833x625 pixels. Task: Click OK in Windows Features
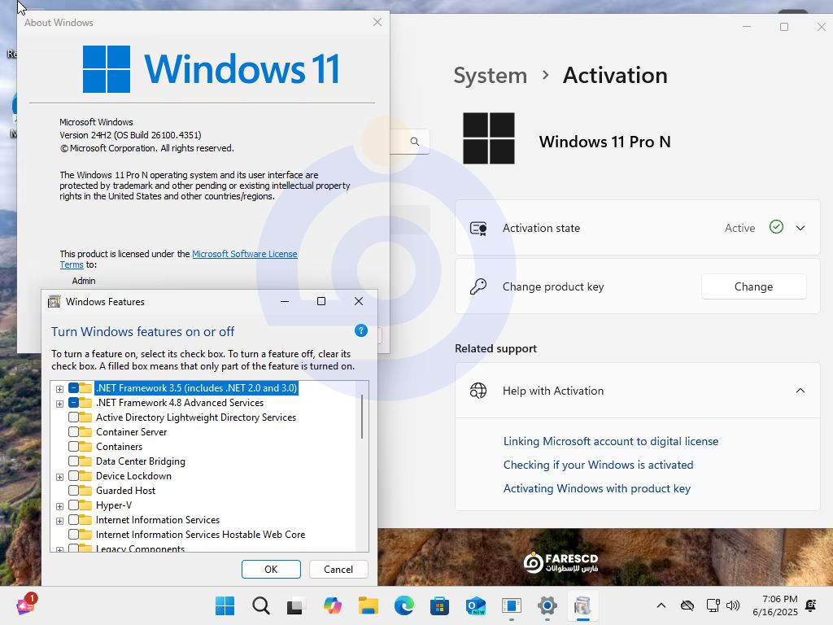pyautogui.click(x=271, y=569)
